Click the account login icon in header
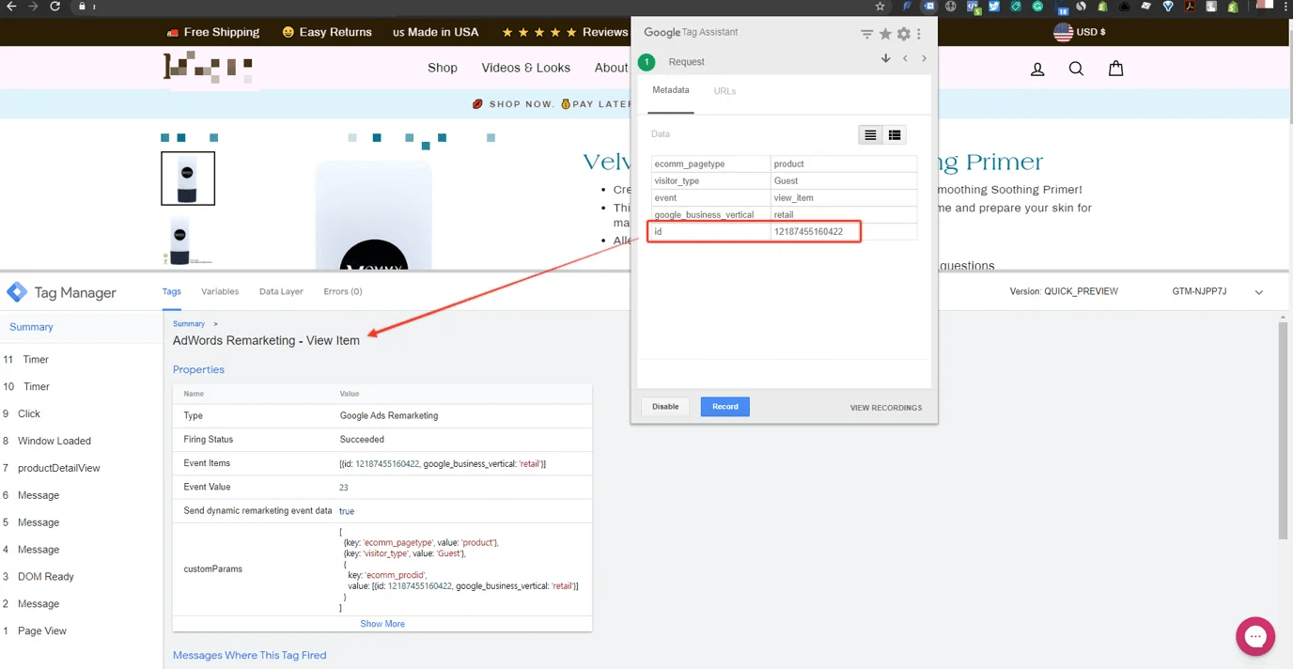Image resolution: width=1293 pixels, height=669 pixels. point(1036,68)
